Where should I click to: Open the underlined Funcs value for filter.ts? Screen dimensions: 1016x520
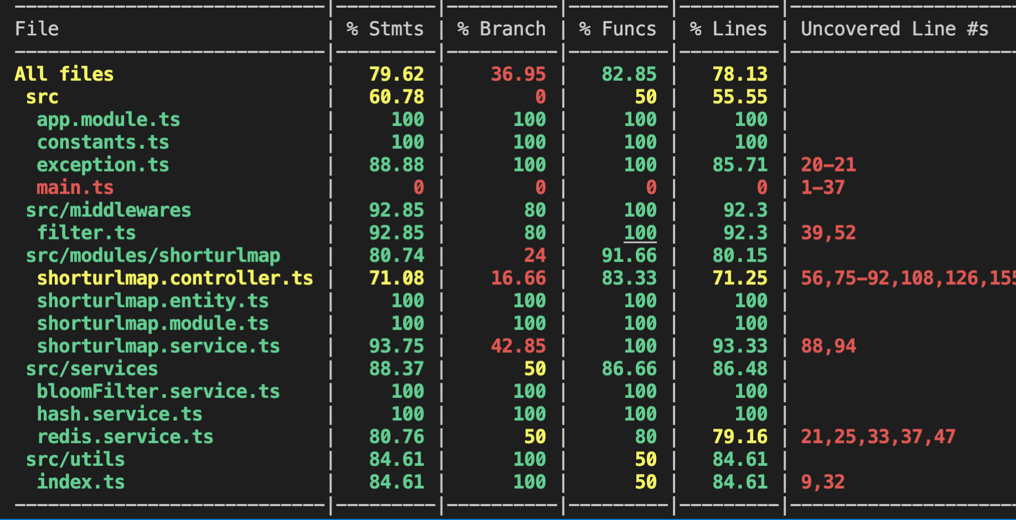pyautogui.click(x=640, y=233)
